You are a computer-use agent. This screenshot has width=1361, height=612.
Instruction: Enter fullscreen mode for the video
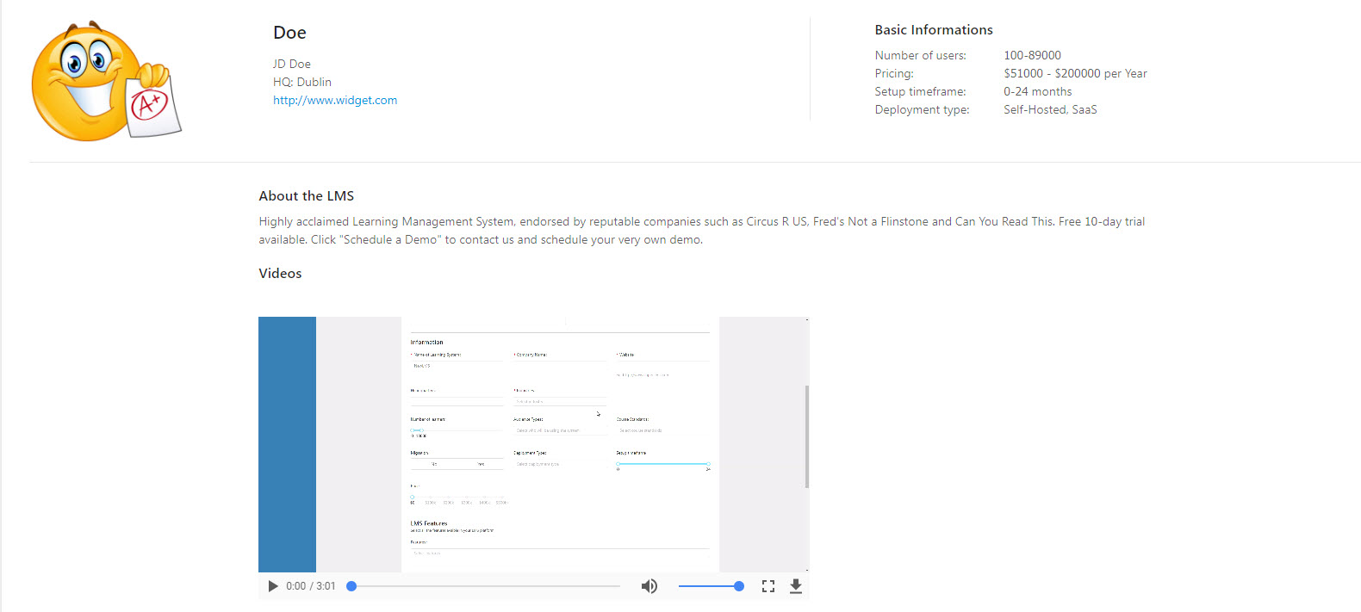pyautogui.click(x=768, y=586)
